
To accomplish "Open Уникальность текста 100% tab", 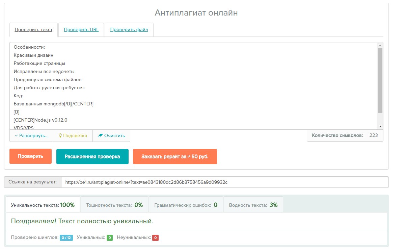I will [43, 205].
